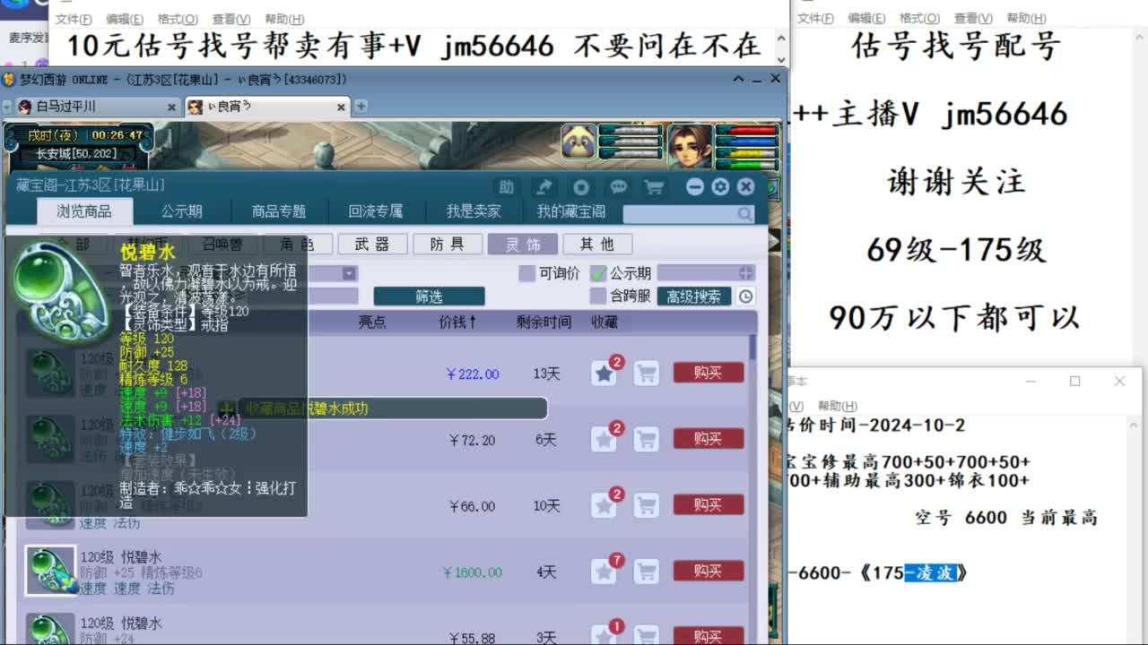Viewport: 1148px width, 645px height.
Task: Buy the ¥55.88 item
Action: tap(709, 636)
